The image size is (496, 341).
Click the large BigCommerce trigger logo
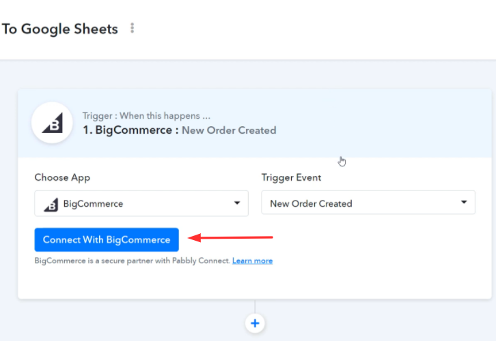[x=52, y=123]
